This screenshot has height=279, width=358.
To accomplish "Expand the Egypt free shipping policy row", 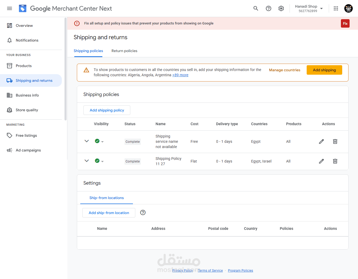I will 87,141.
